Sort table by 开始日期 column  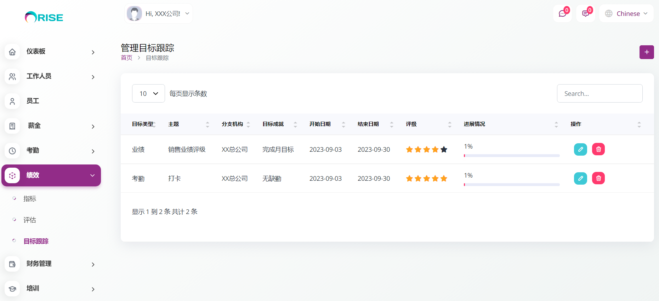[x=320, y=124]
